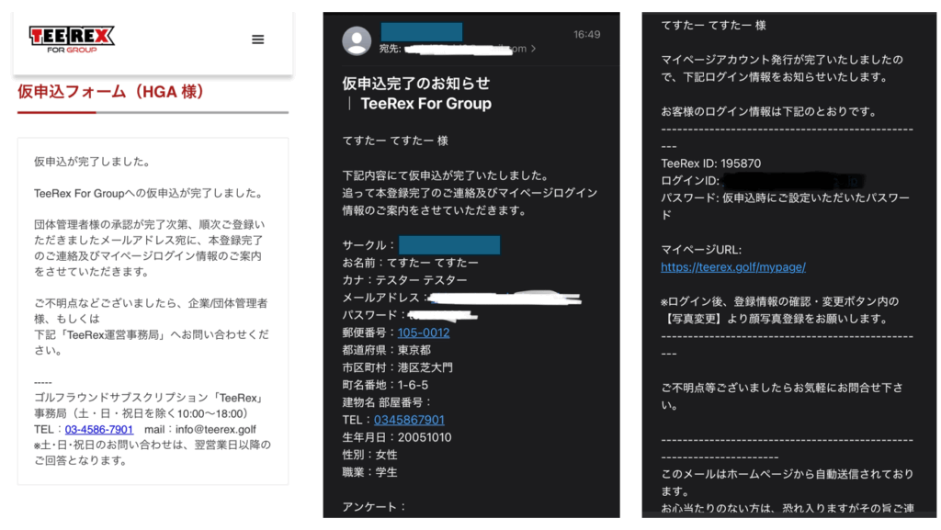Select the 宛先: label in email header
Screen dimensions: 941x530
coord(390,49)
